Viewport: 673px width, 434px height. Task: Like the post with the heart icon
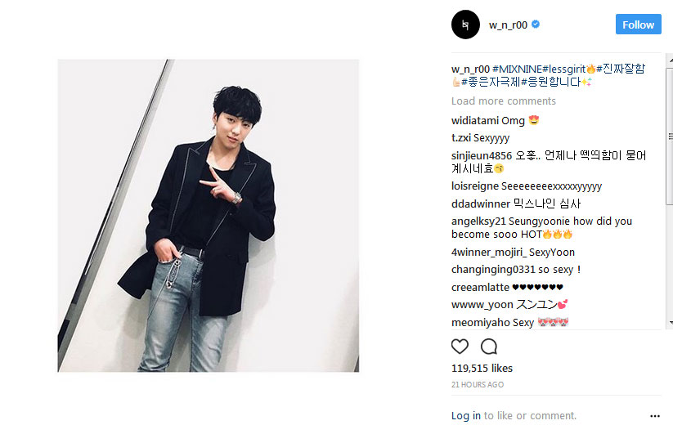click(x=460, y=346)
